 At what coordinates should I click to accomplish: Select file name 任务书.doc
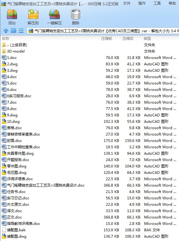[x=16, y=192]
